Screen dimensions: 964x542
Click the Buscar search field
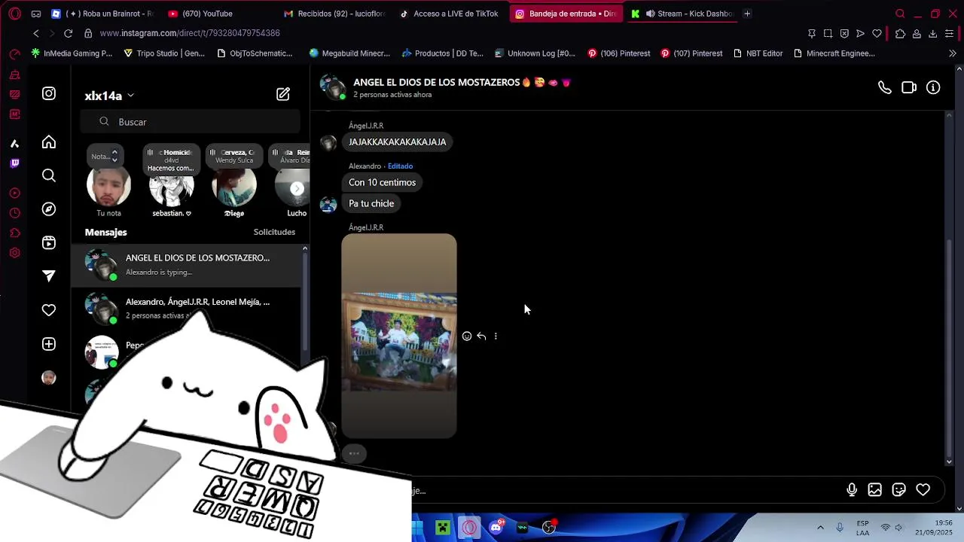(x=190, y=122)
